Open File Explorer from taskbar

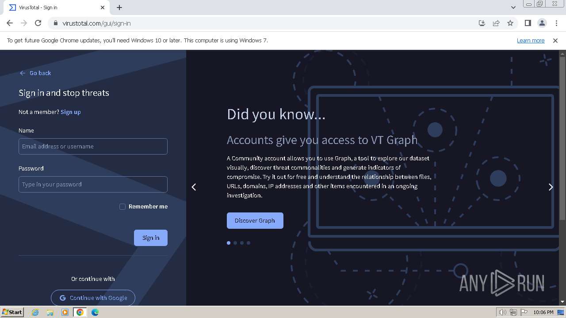coord(50,312)
